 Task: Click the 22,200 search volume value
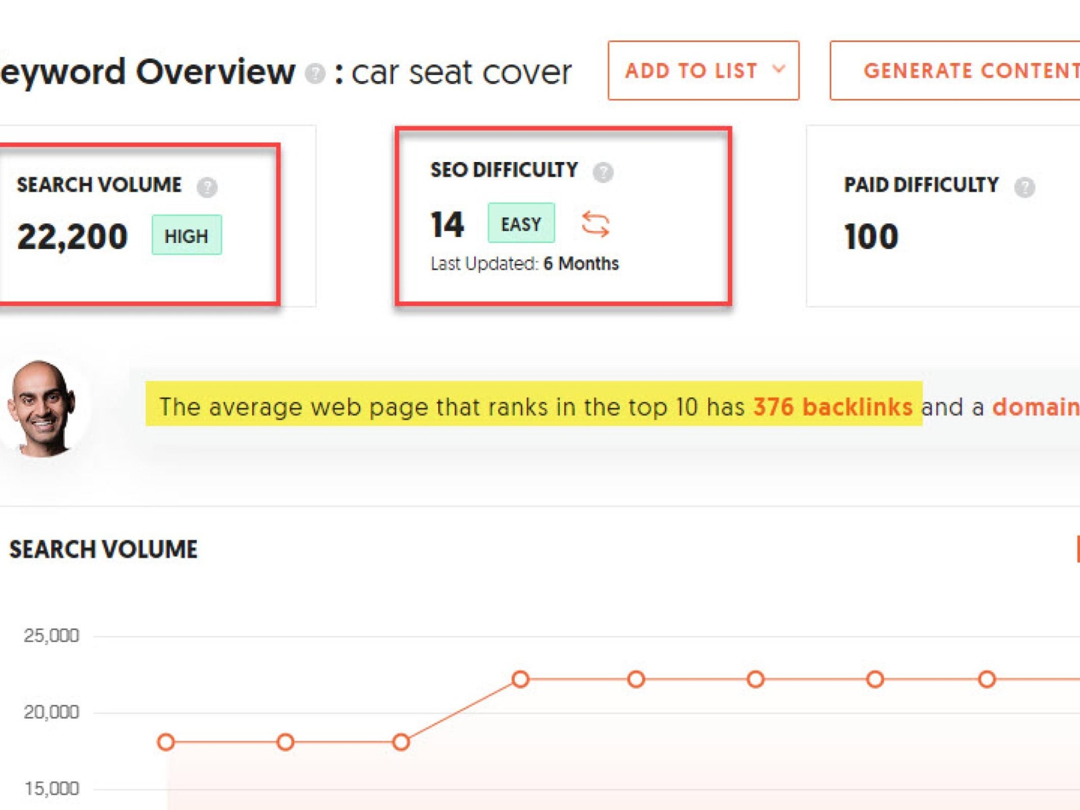[73, 236]
